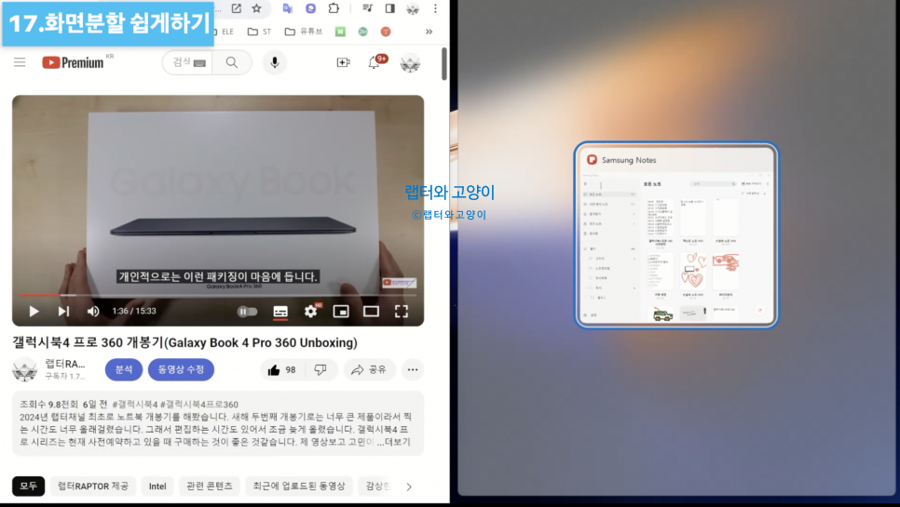The height and width of the screenshot is (507, 900).
Task: Like the video with thumbs up 98
Action: (282, 369)
